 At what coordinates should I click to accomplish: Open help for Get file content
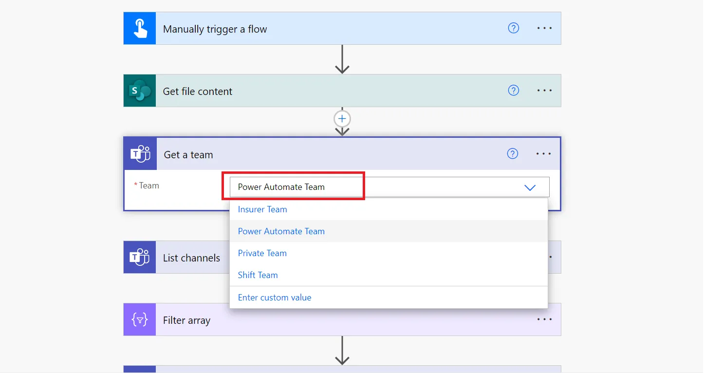pos(513,91)
